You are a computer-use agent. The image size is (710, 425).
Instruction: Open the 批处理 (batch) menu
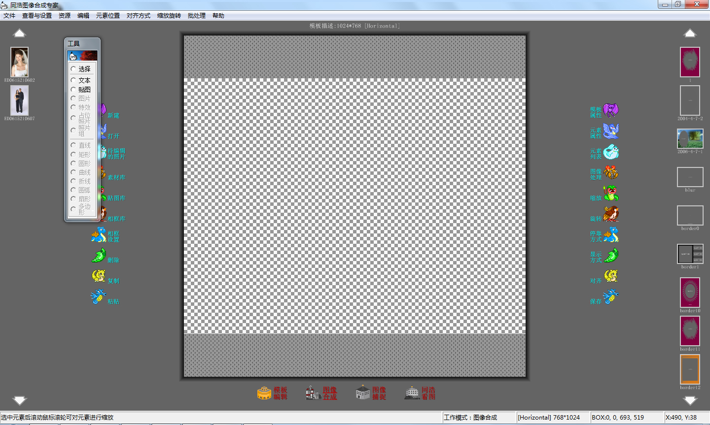[196, 16]
